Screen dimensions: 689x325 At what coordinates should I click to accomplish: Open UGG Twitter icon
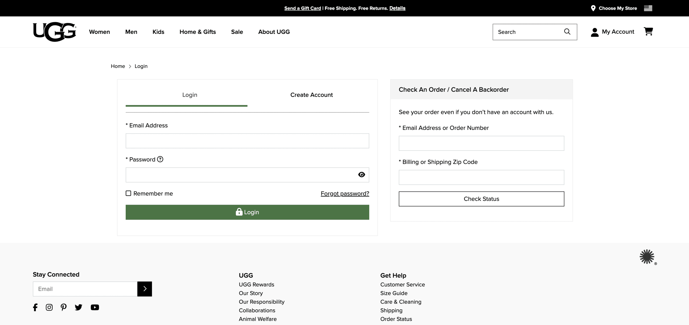tap(78, 307)
